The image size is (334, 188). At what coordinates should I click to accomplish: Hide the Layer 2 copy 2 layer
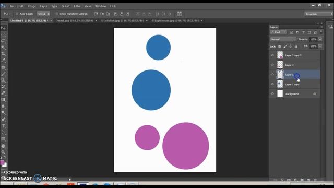point(272,55)
